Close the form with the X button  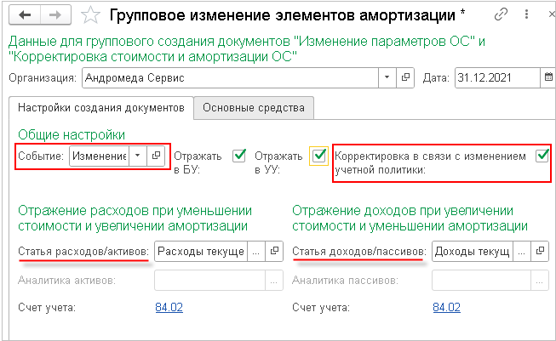[x=552, y=14]
